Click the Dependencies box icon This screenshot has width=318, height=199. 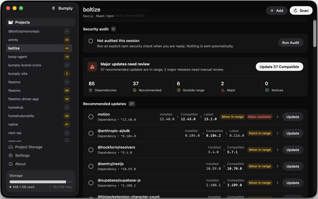tap(91, 90)
